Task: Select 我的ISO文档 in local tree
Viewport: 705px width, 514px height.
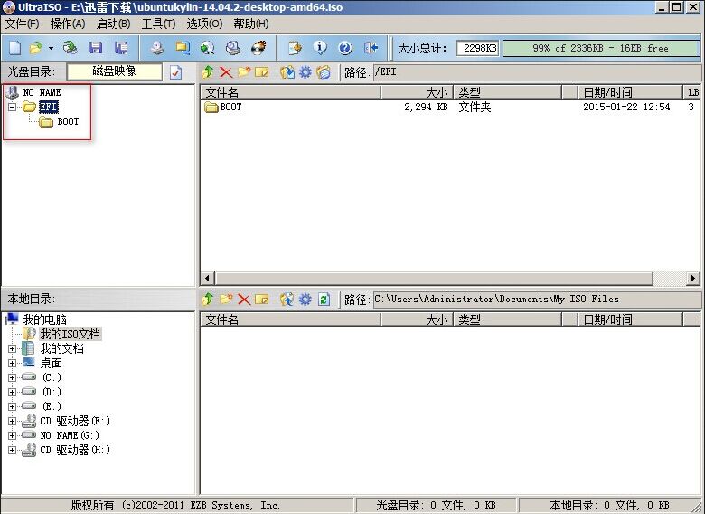Action: click(70, 334)
